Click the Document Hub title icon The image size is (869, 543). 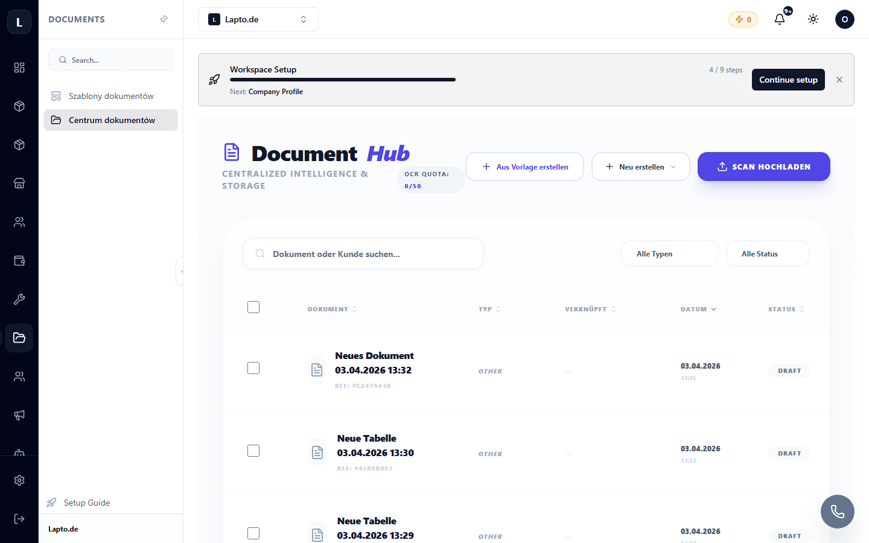coord(232,152)
